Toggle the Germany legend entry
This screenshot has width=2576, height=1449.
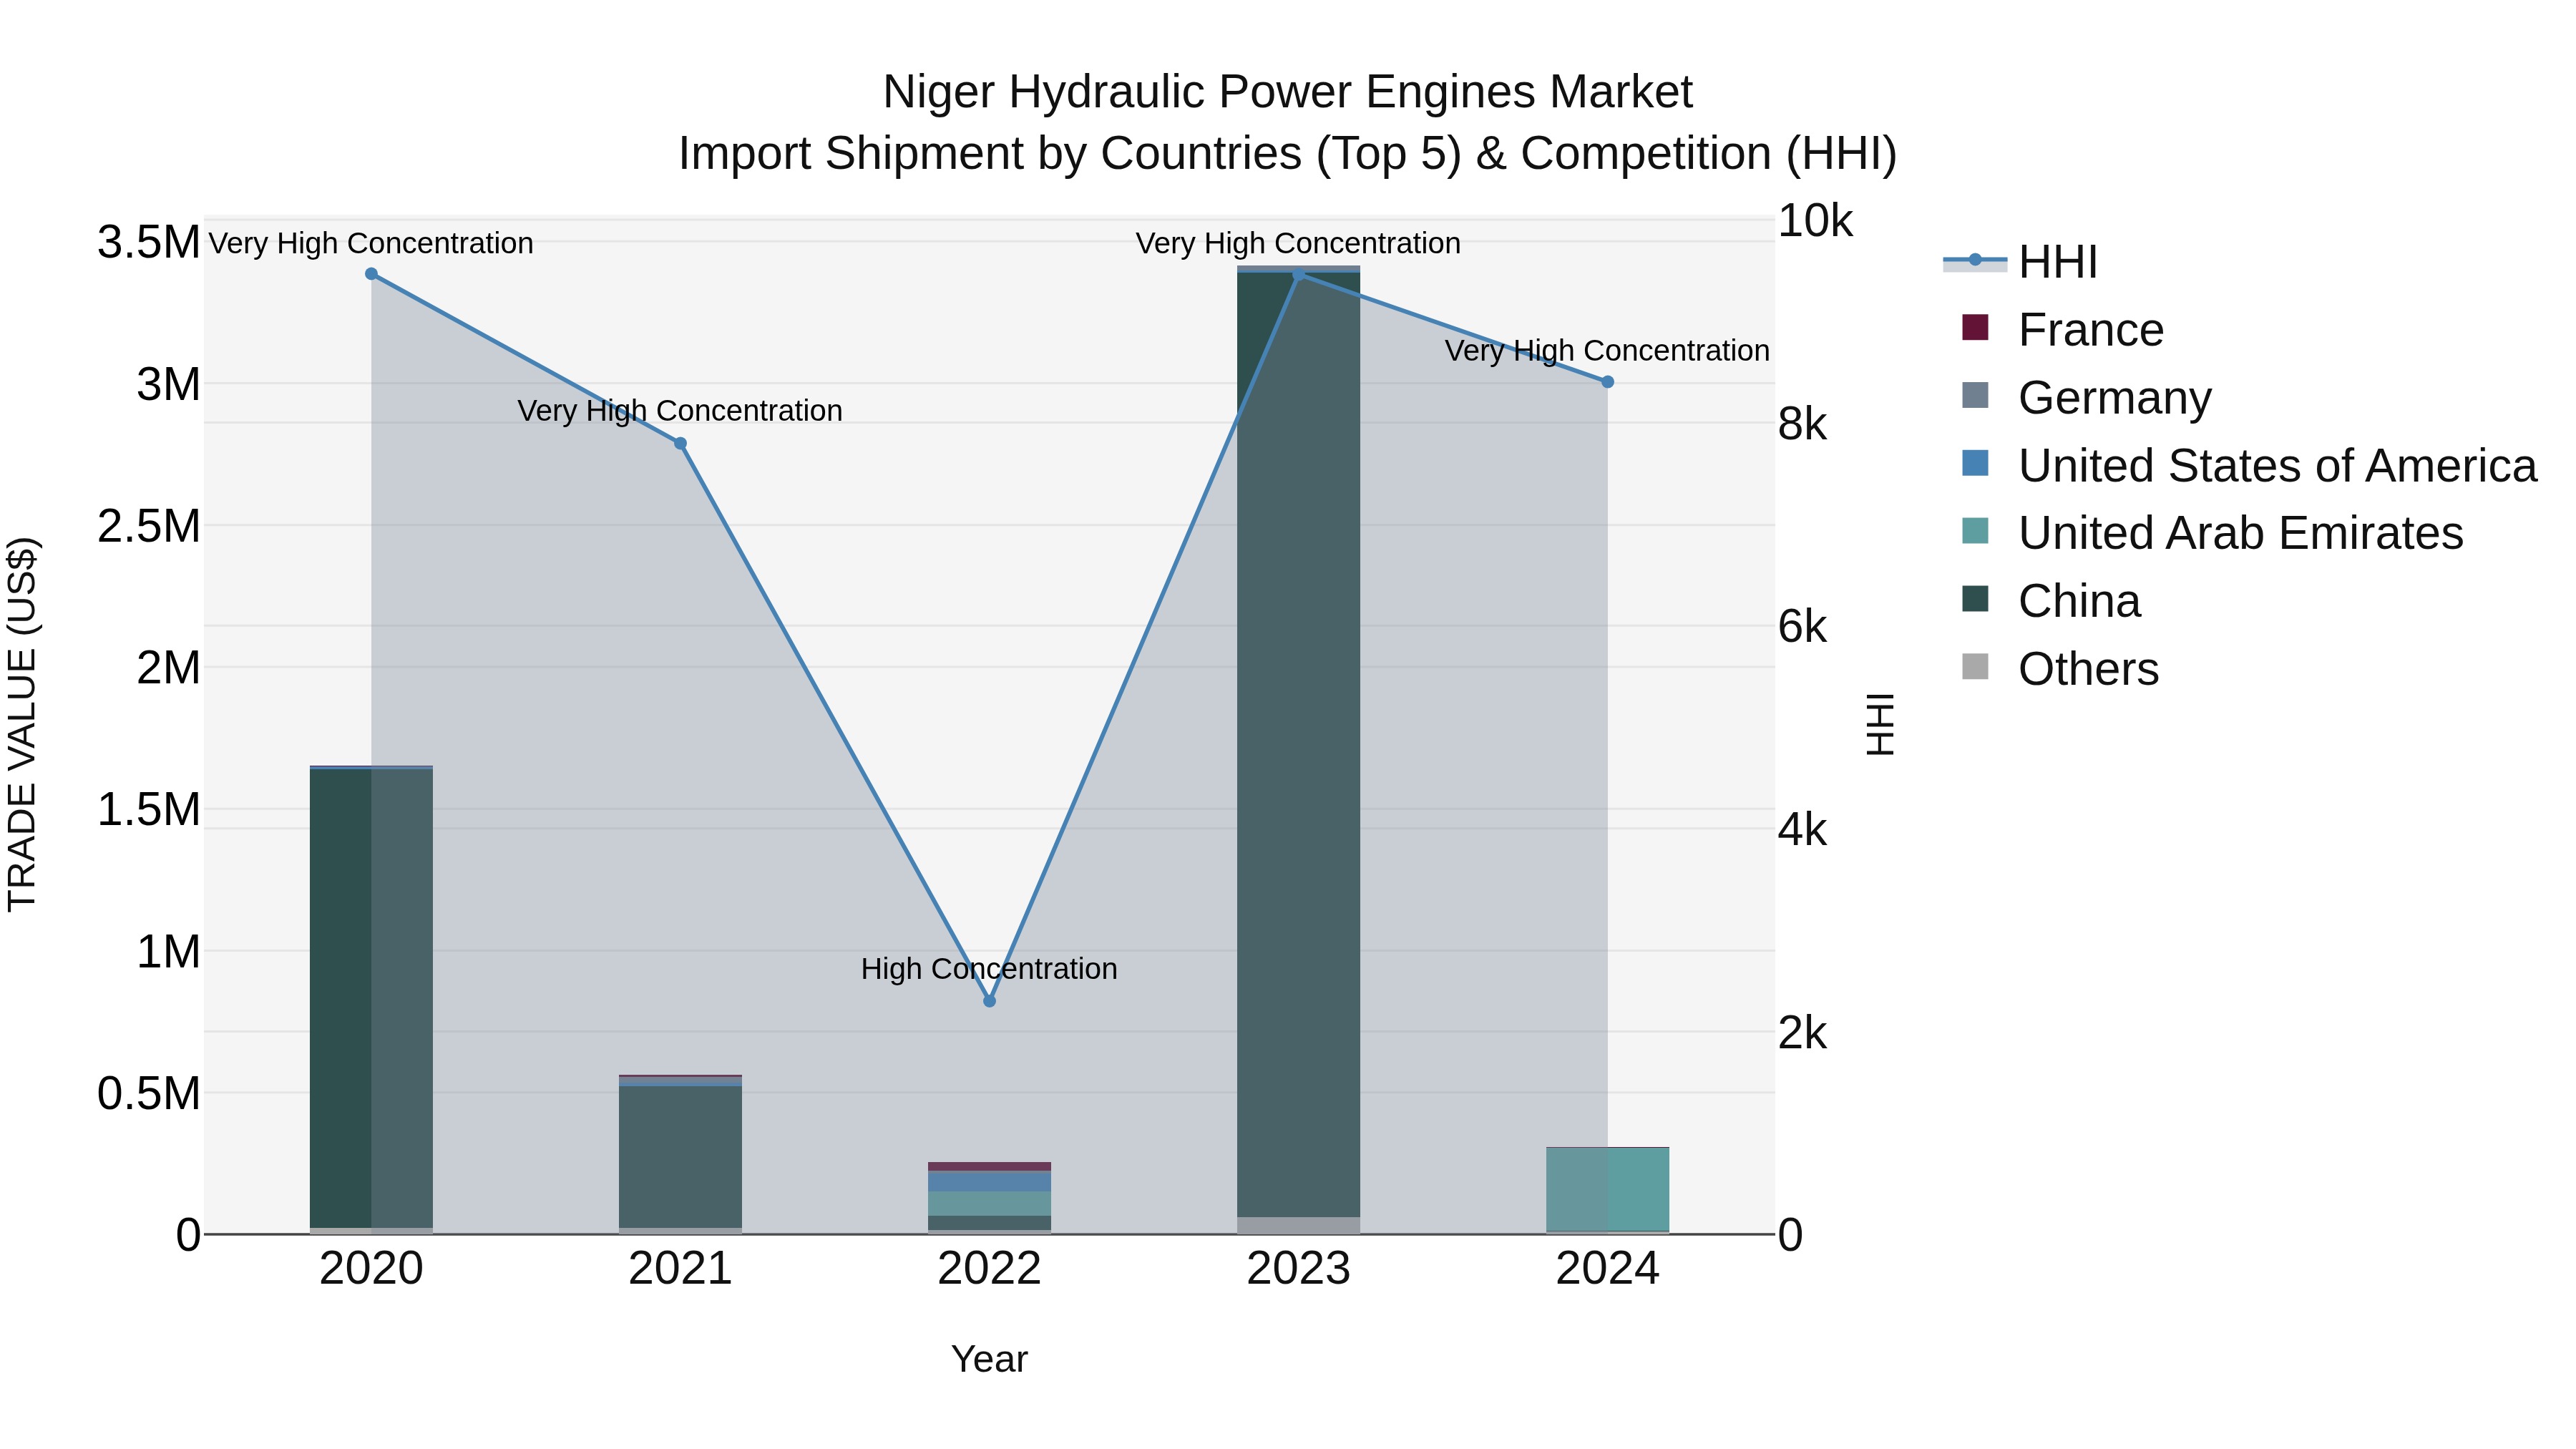[x=2087, y=398]
